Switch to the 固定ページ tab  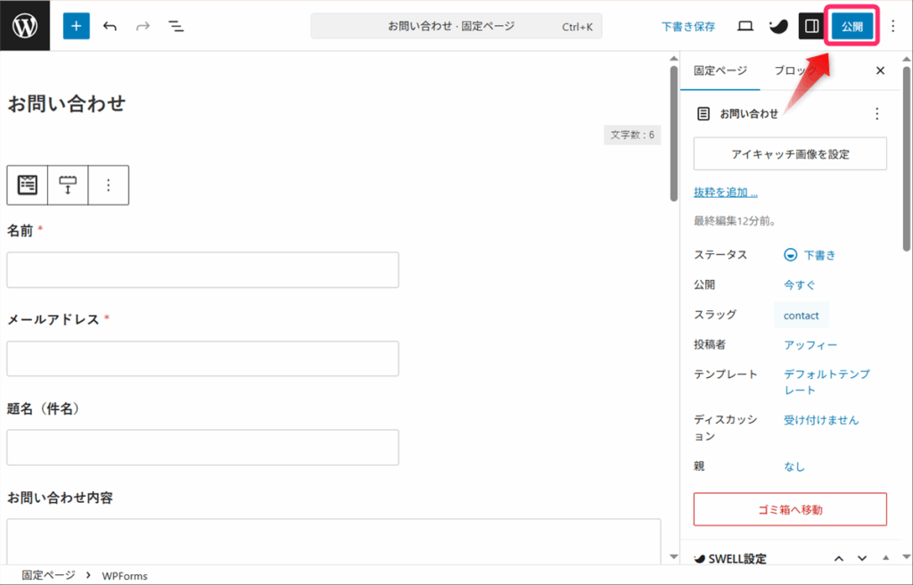tap(720, 70)
